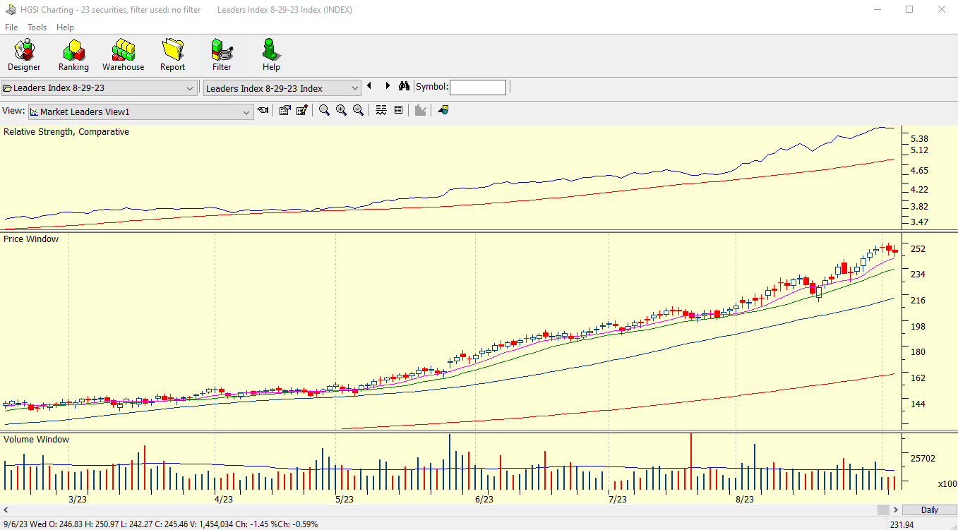The width and height of the screenshot is (958, 530).
Task: Click the Symbol input field
Action: 478,88
